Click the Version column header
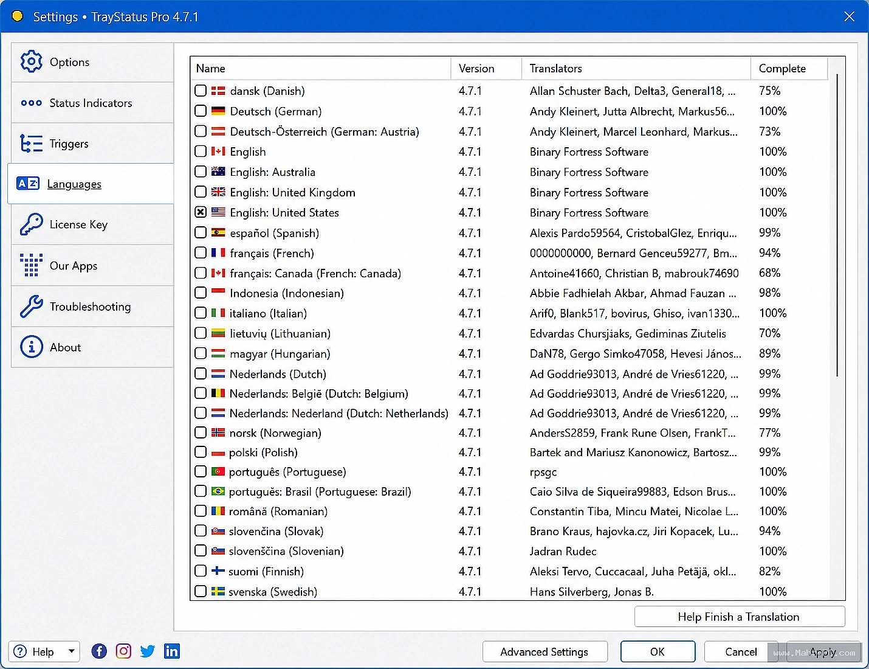The width and height of the screenshot is (869, 669). pyautogui.click(x=486, y=68)
